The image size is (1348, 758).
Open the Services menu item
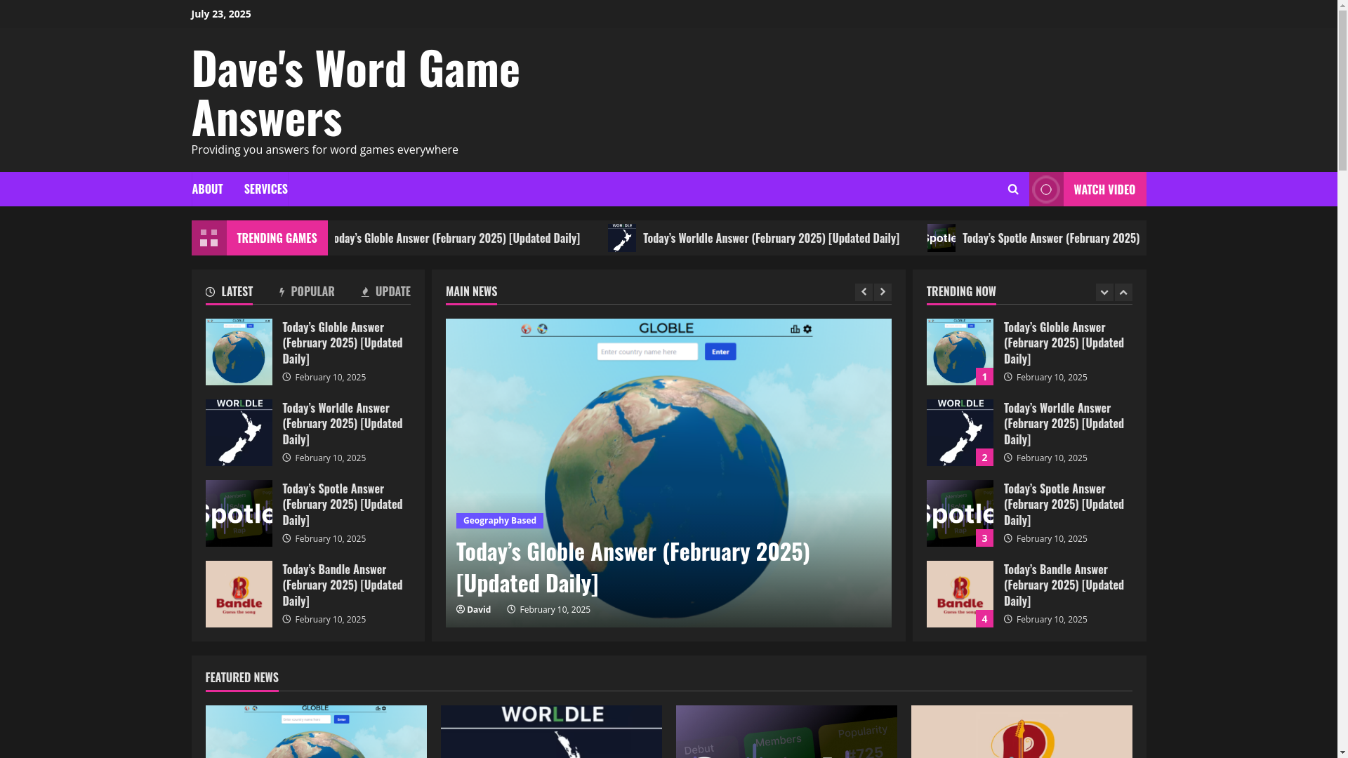pos(265,189)
